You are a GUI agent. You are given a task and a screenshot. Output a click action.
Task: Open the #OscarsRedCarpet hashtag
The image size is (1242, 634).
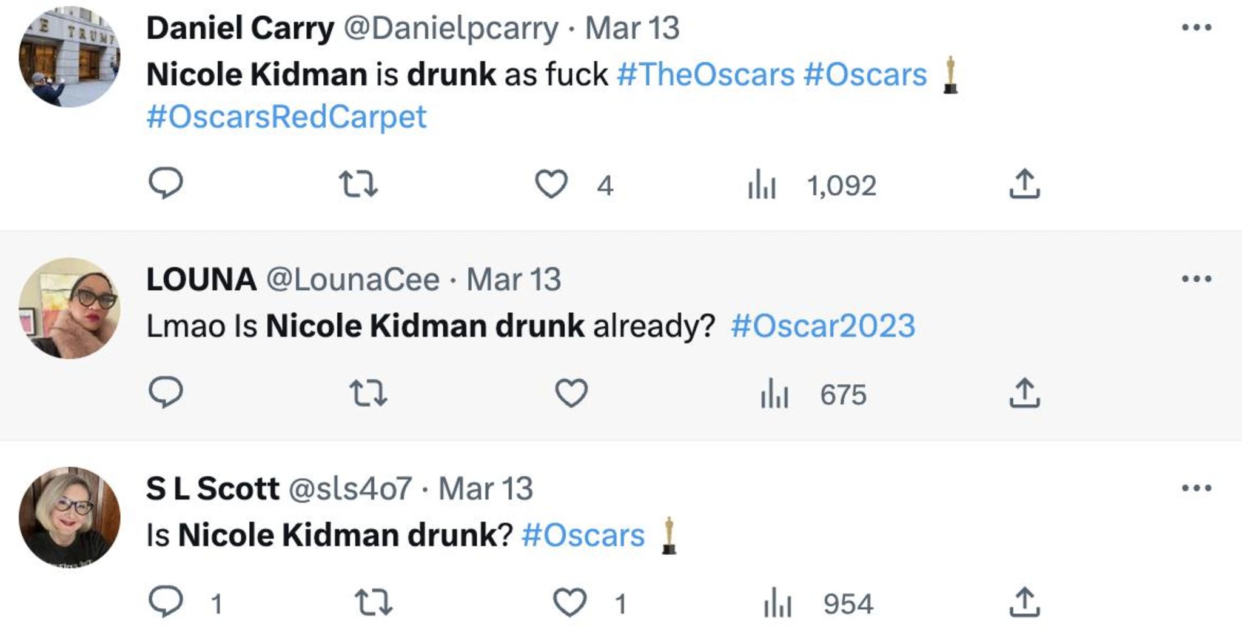click(x=286, y=117)
